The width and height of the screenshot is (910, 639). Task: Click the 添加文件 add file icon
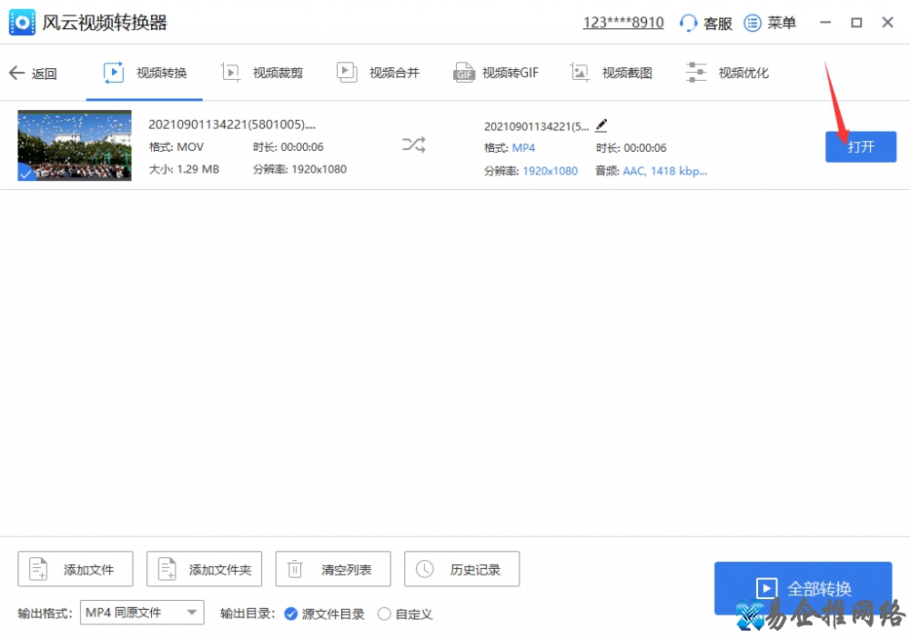coord(37,568)
